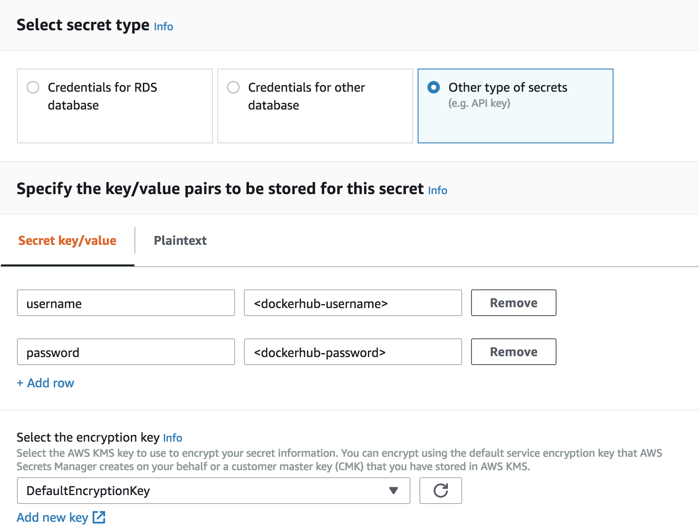Select Credentials for other database radio
Viewport: 699px width, 528px height.
click(x=233, y=87)
